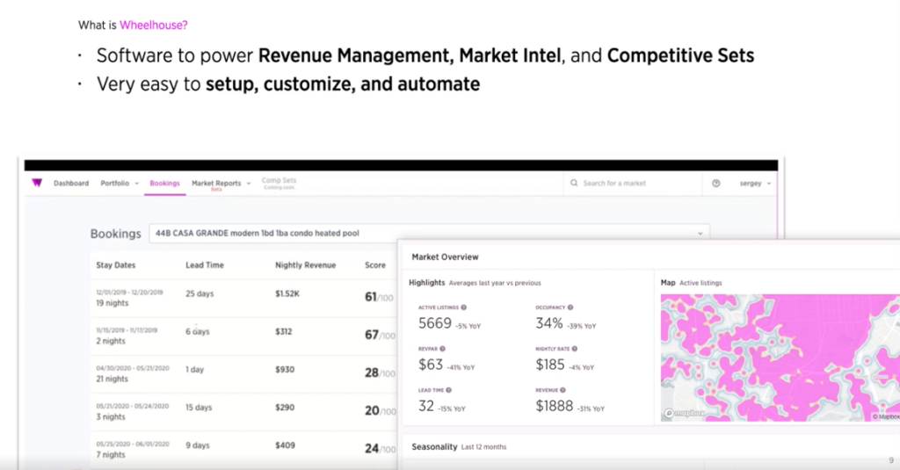This screenshot has height=470, width=900.
Task: Click the Seasonality Last 12 months heading
Action: [x=459, y=447]
